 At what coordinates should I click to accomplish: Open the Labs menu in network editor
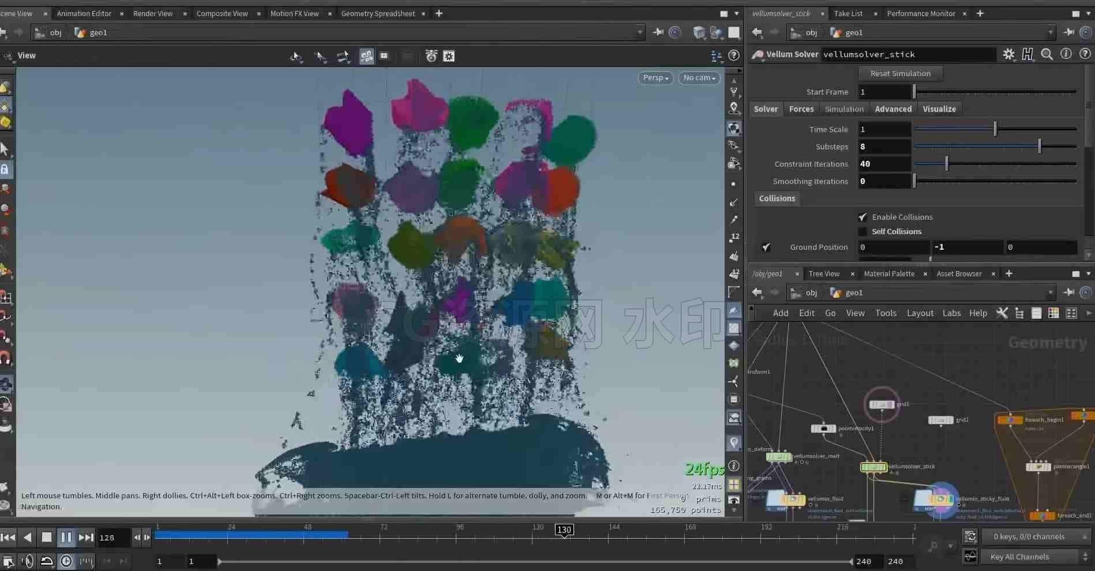(x=951, y=313)
